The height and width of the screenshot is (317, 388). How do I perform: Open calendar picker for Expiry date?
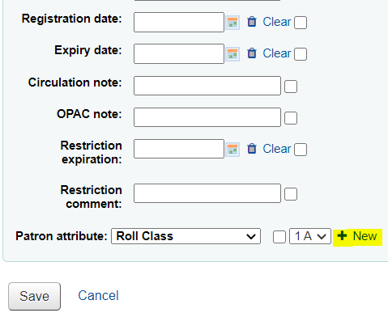232,54
